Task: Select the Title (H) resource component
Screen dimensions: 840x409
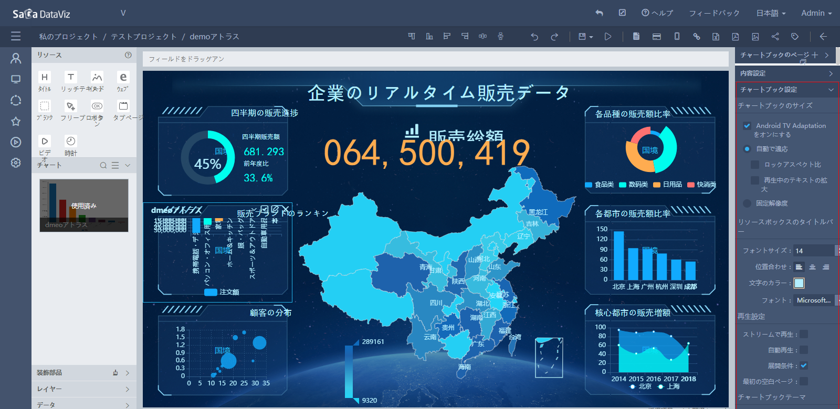Action: tap(45, 77)
